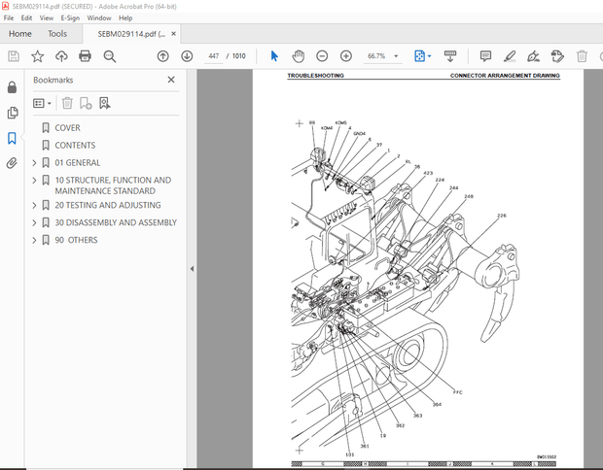Go to next page arrow

click(x=187, y=56)
